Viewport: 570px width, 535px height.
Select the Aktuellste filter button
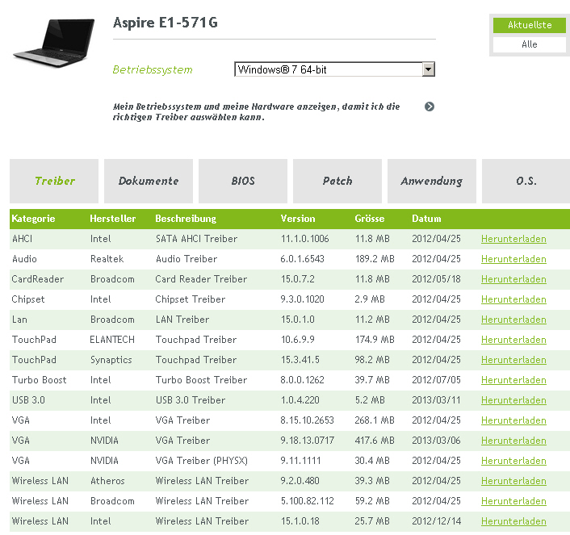pos(530,25)
